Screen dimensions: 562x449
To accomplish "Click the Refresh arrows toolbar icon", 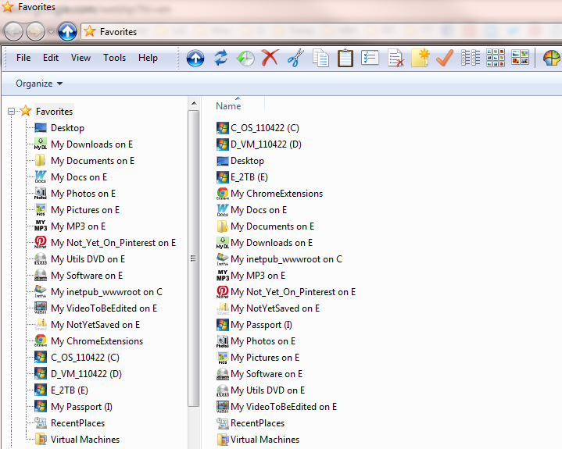I will tap(220, 58).
